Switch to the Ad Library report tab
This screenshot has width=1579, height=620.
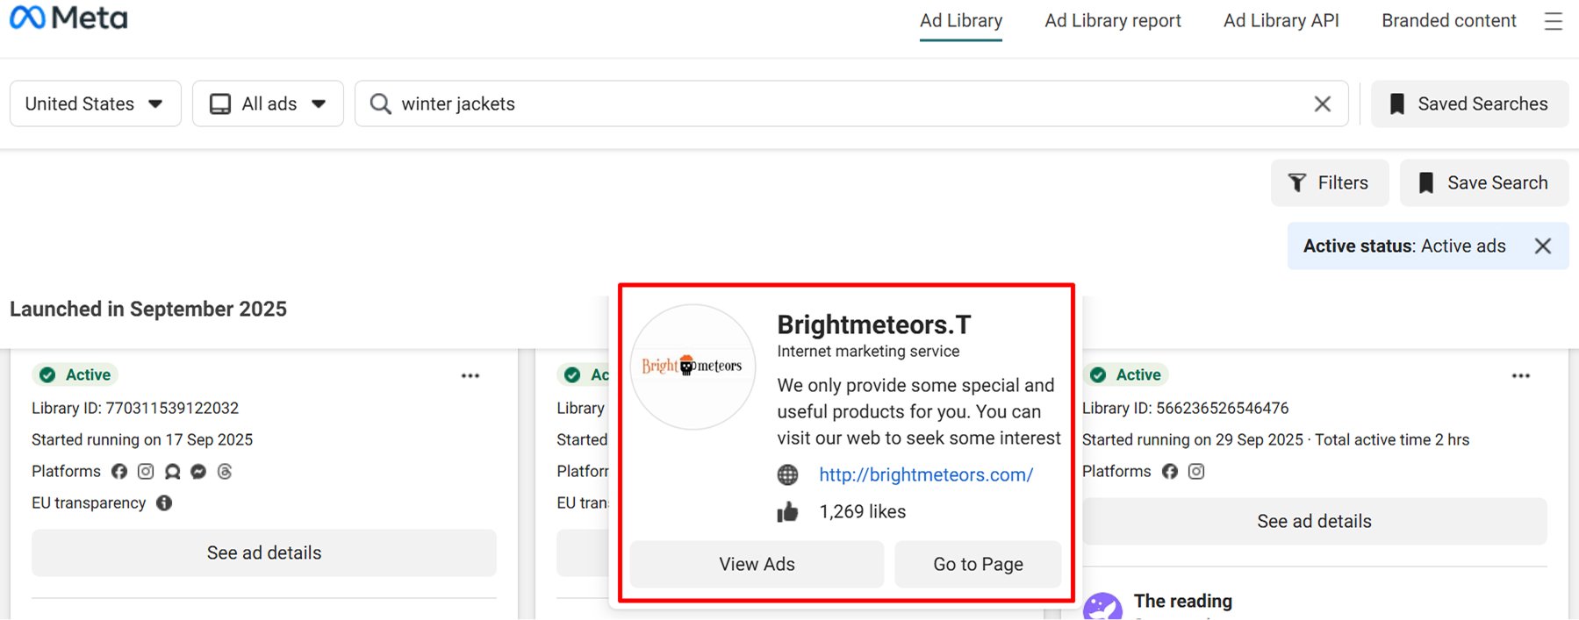click(1112, 21)
